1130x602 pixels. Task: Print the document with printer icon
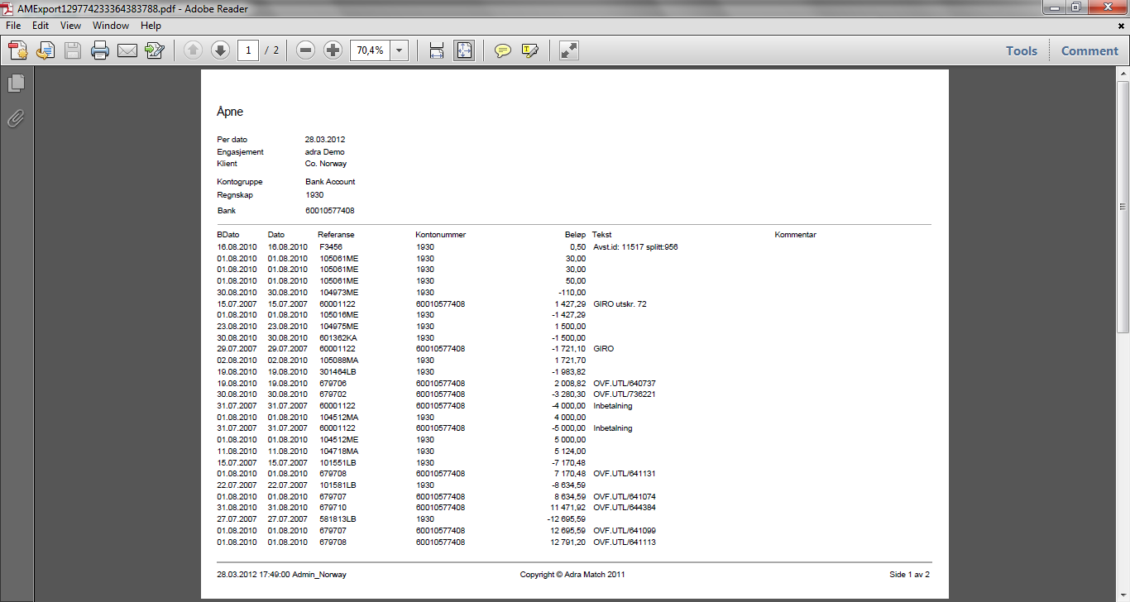(x=100, y=50)
